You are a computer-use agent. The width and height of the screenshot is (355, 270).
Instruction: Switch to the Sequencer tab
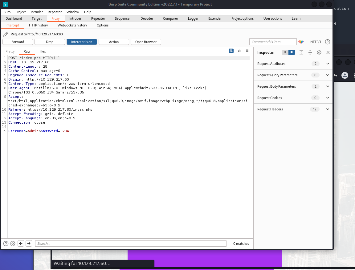pyautogui.click(x=123, y=18)
